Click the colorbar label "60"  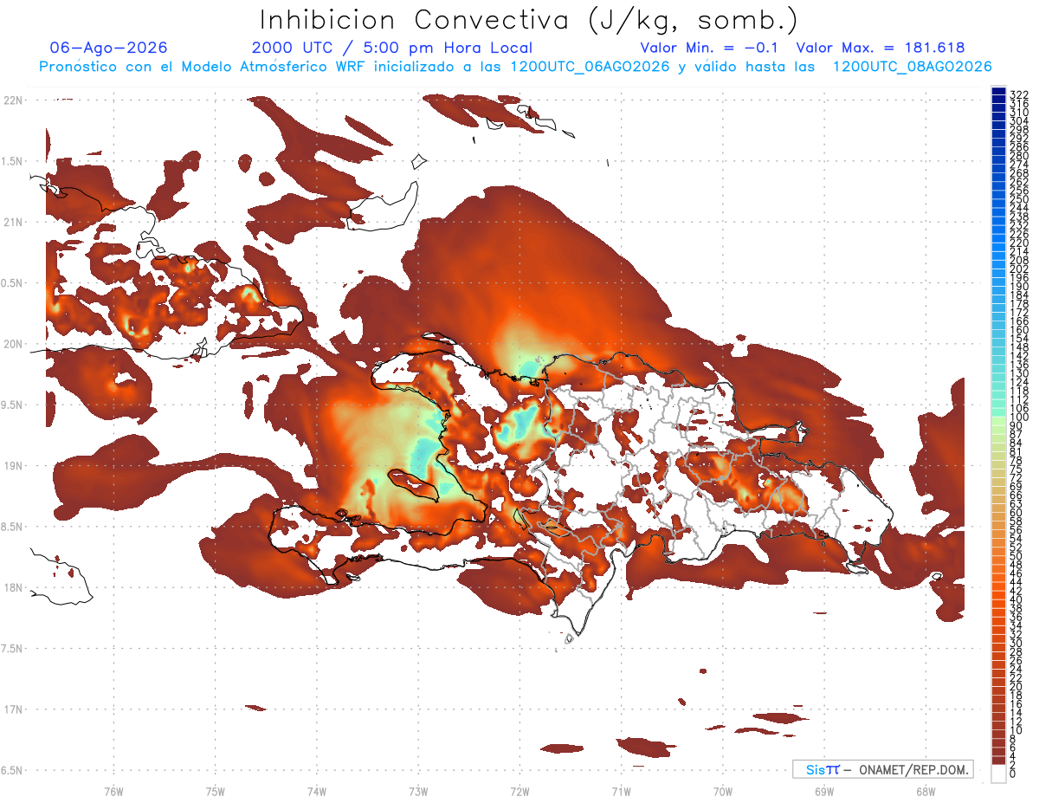(1016, 513)
